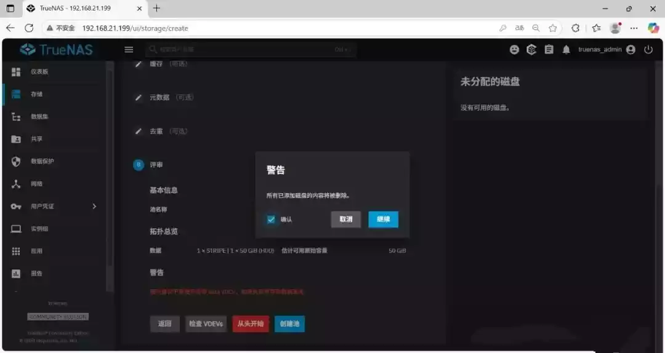Toggle the hamburger menu to collapse sidebar
Viewport: 665px width, 353px height.
pos(129,50)
